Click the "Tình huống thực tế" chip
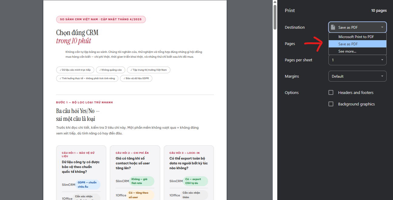This screenshot has height=200, width=393. [x=87, y=78]
